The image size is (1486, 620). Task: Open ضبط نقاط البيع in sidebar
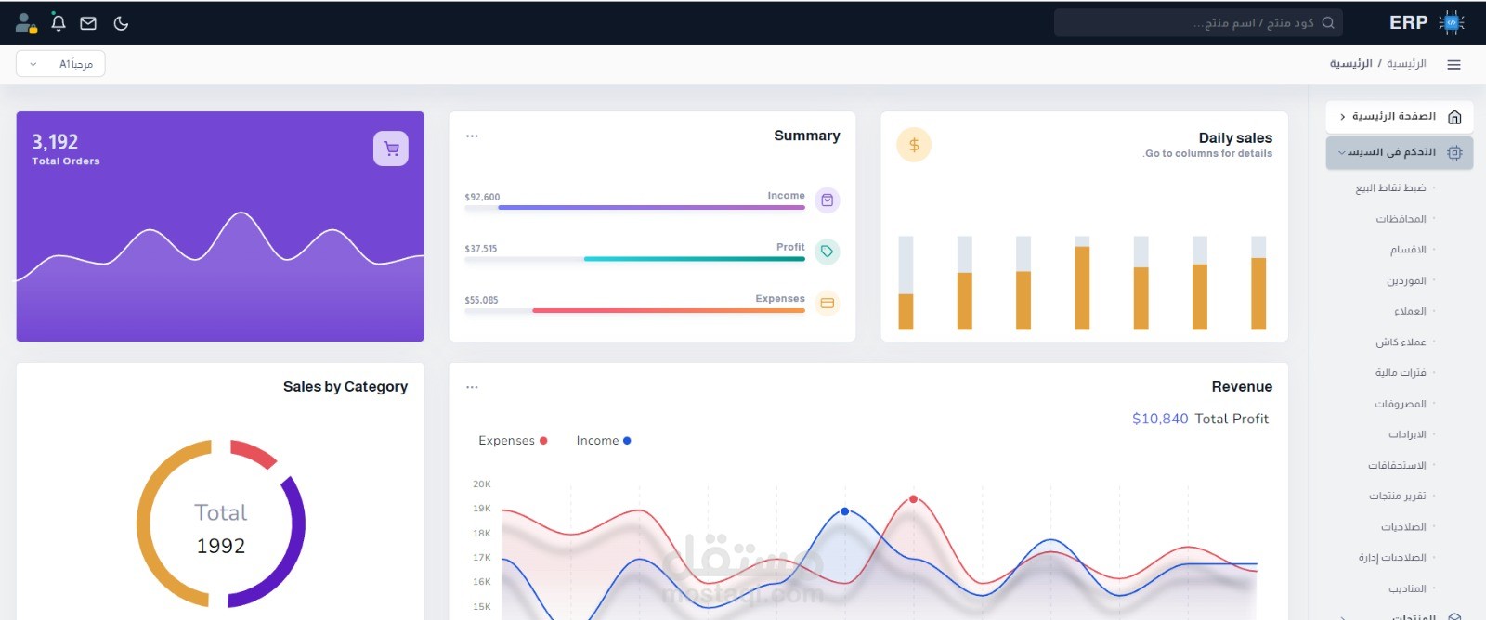point(1390,188)
